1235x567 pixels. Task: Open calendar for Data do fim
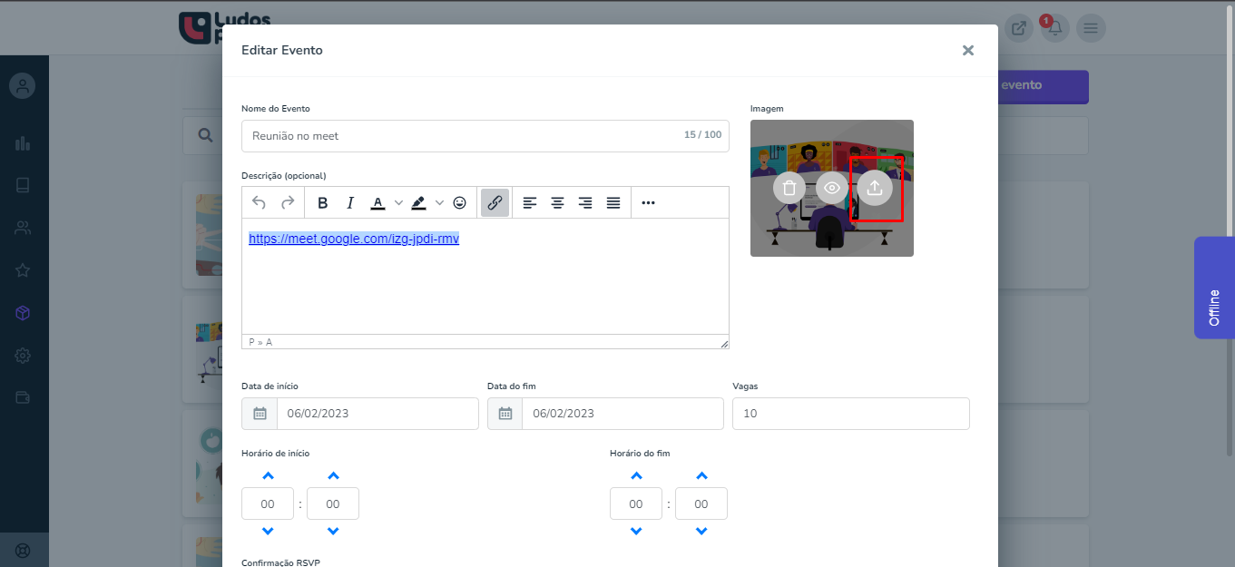pyautogui.click(x=505, y=414)
